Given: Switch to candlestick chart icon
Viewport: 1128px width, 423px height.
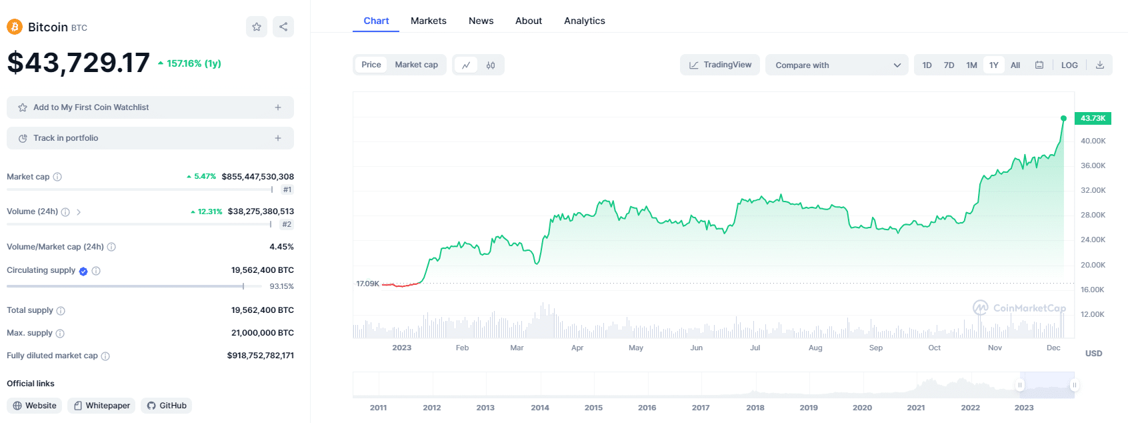Looking at the screenshot, I should (x=491, y=65).
